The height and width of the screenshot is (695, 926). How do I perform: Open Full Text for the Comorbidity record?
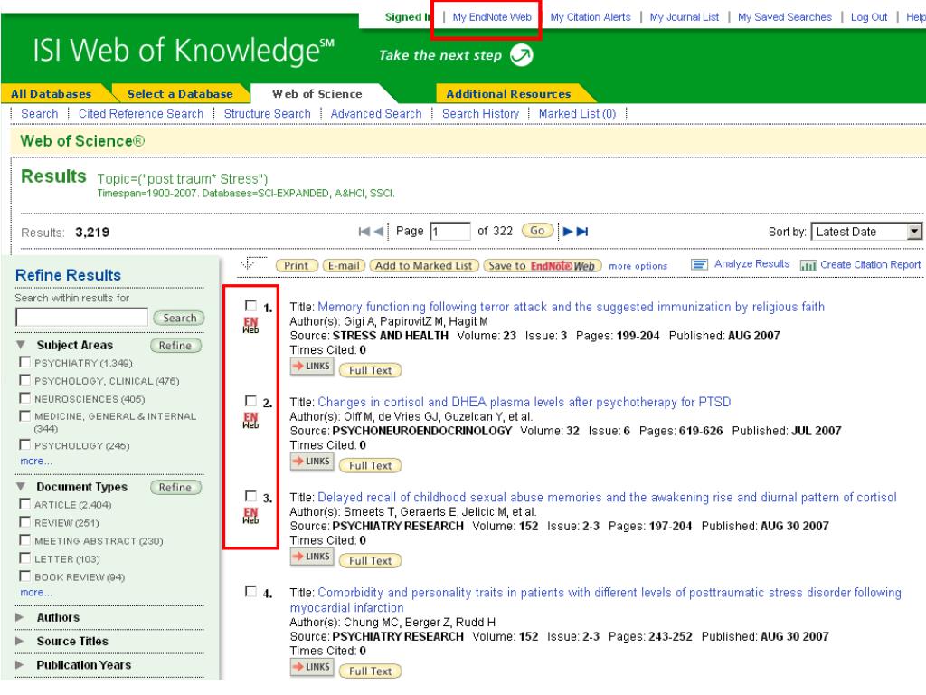pyautogui.click(x=370, y=671)
